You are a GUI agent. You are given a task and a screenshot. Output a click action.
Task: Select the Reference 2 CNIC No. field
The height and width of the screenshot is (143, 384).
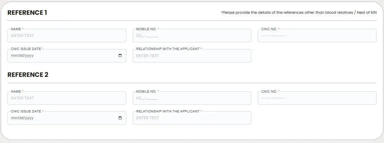point(317,98)
